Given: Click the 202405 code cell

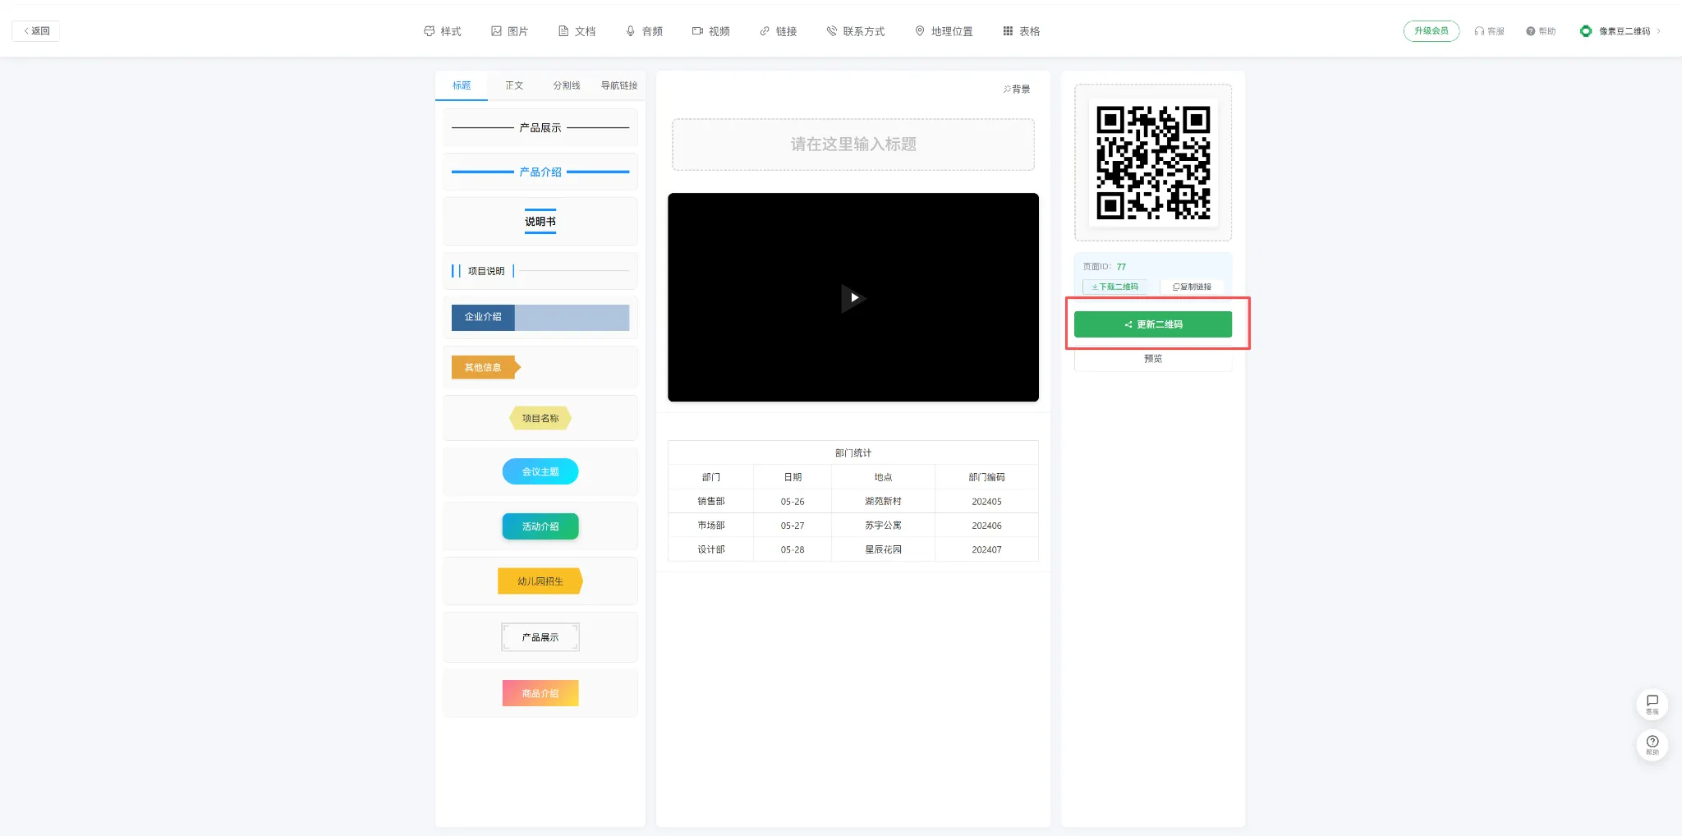Looking at the screenshot, I should click(986, 501).
